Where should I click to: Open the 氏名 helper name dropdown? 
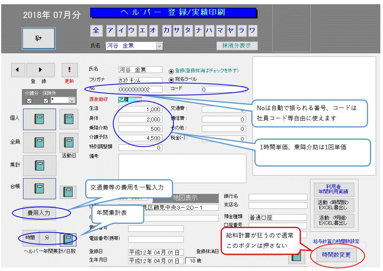[159, 46]
